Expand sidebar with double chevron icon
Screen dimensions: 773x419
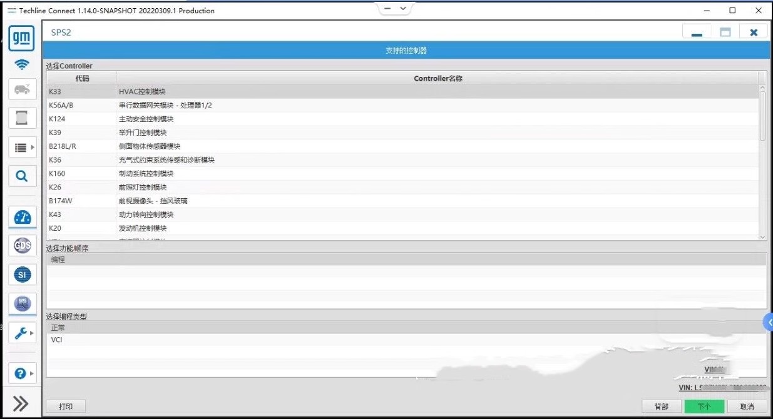pos(21,403)
